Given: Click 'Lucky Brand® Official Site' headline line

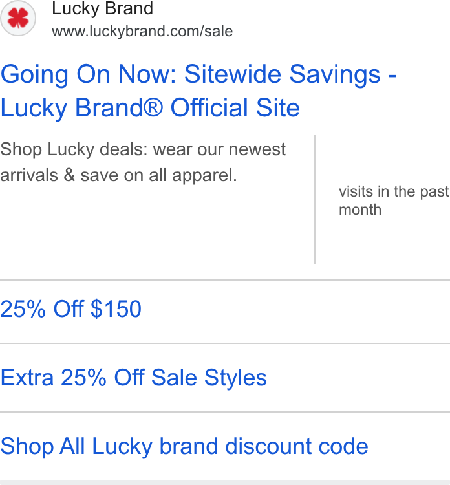Looking at the screenshot, I should [150, 107].
